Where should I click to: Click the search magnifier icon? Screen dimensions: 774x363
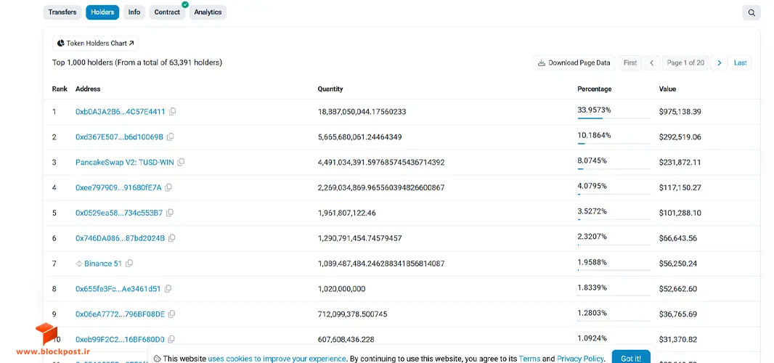(751, 13)
